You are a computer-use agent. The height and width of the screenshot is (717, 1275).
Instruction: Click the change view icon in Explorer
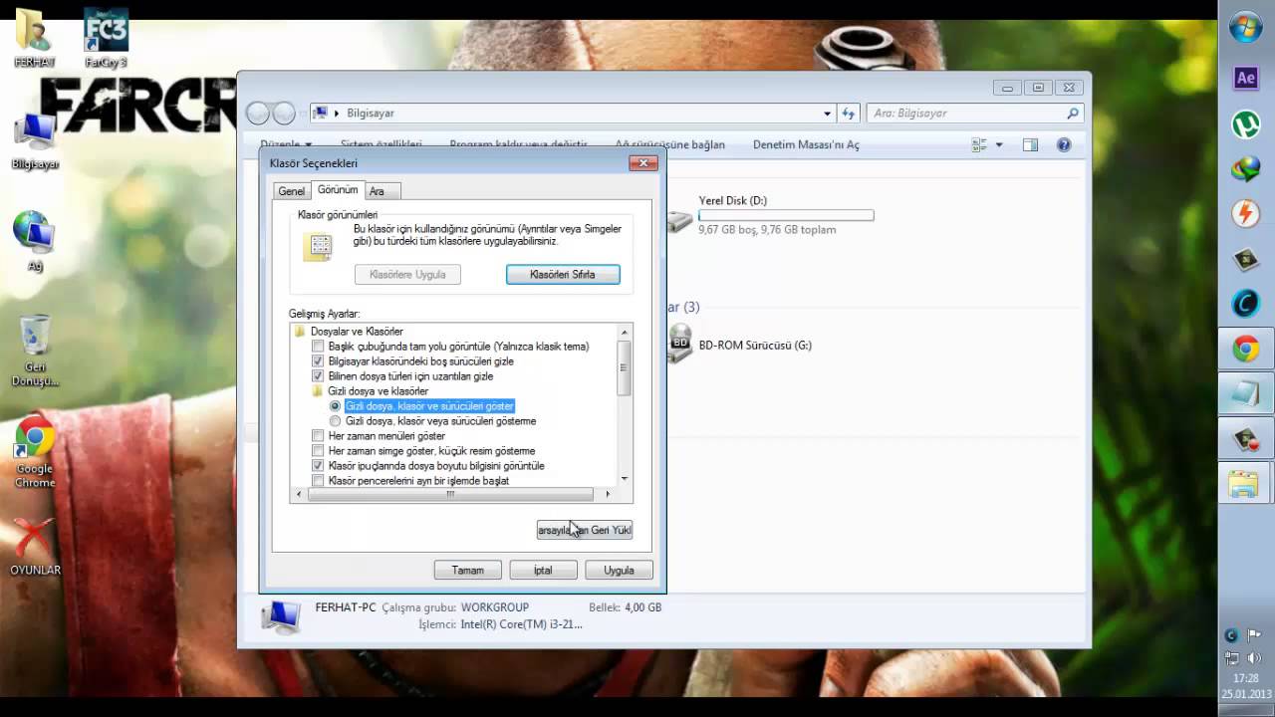[979, 144]
